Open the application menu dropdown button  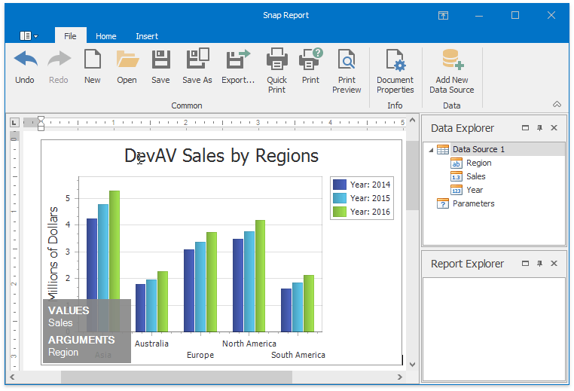(29, 36)
